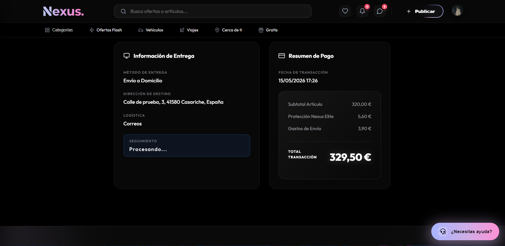Click the 'TOTAL TRANSACCIÓN' label

point(302,154)
